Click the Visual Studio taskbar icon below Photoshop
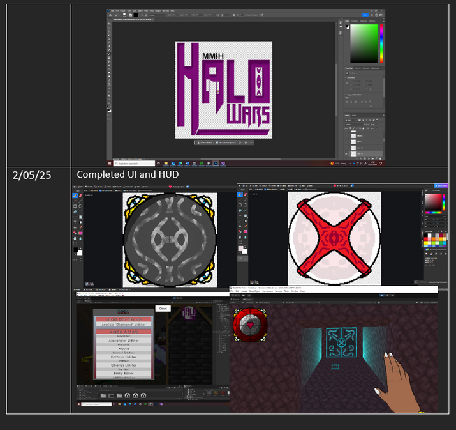Image resolution: width=456 pixels, height=430 pixels. pos(223,164)
